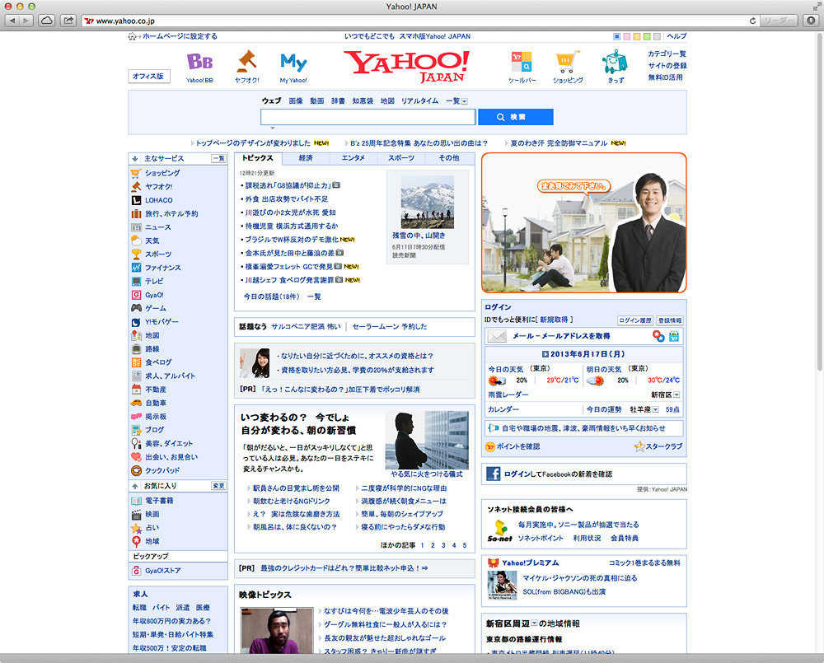Click the 登録情報 button

point(670,320)
